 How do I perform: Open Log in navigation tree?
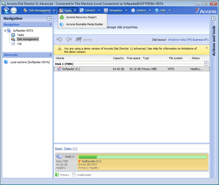[19, 43]
